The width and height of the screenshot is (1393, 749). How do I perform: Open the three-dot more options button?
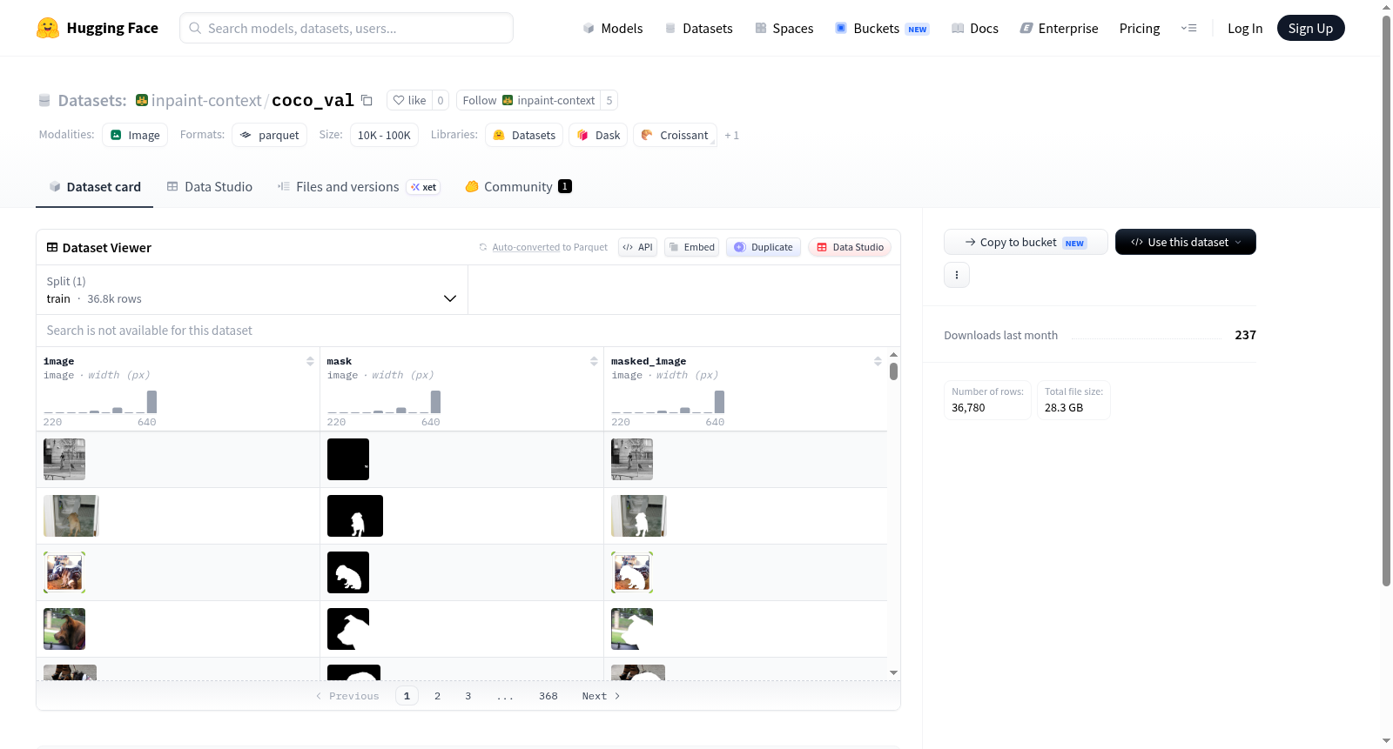[x=957, y=275]
